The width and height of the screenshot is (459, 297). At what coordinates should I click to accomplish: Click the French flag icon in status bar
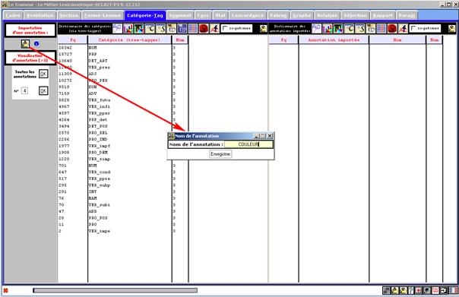pyautogui.click(x=453, y=290)
